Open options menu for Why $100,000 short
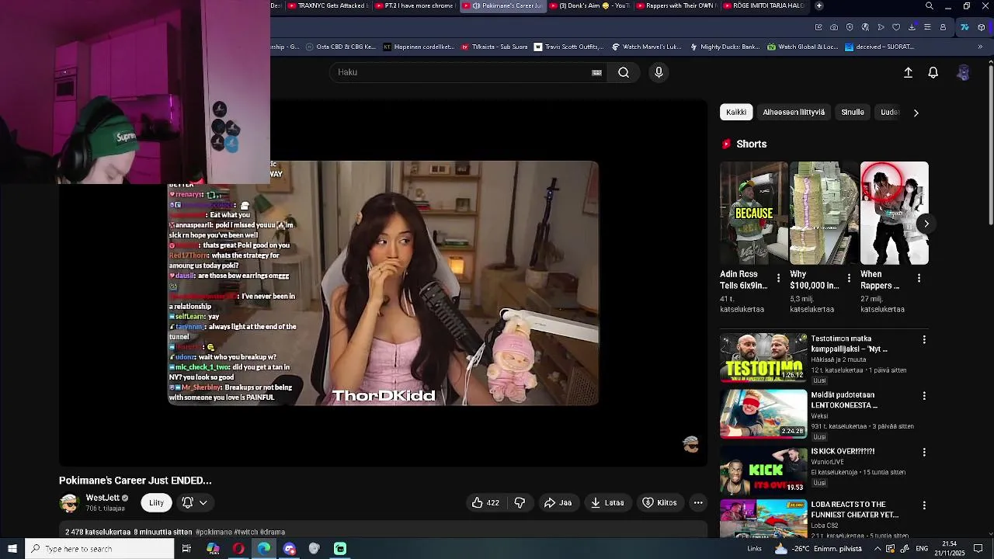The image size is (994, 559). 849,278
